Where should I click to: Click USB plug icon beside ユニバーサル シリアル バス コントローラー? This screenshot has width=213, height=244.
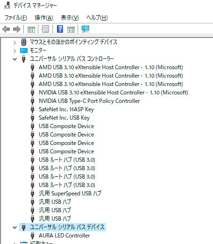(x=24, y=59)
